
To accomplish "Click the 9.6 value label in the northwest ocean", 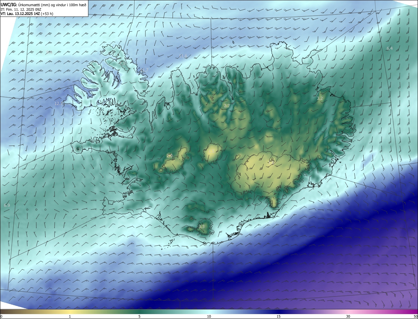I will [x=49, y=52].
